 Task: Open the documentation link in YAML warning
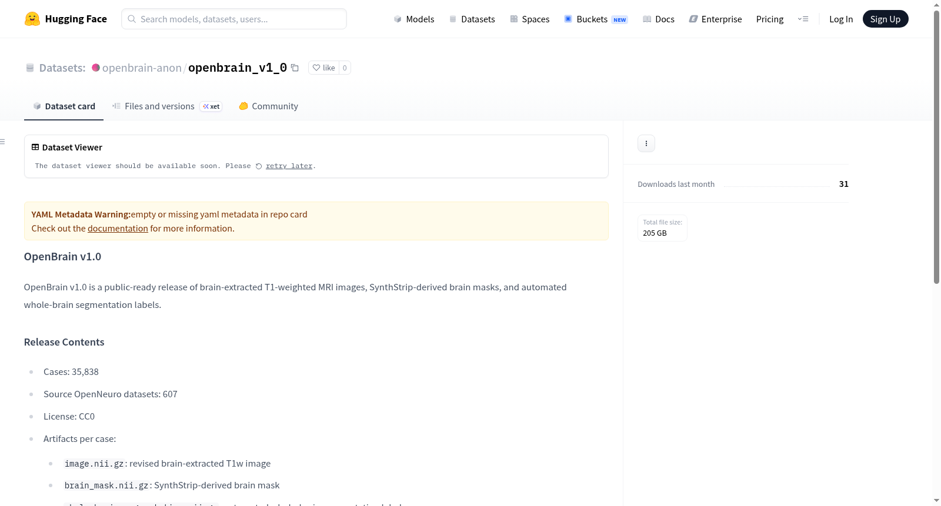118,229
